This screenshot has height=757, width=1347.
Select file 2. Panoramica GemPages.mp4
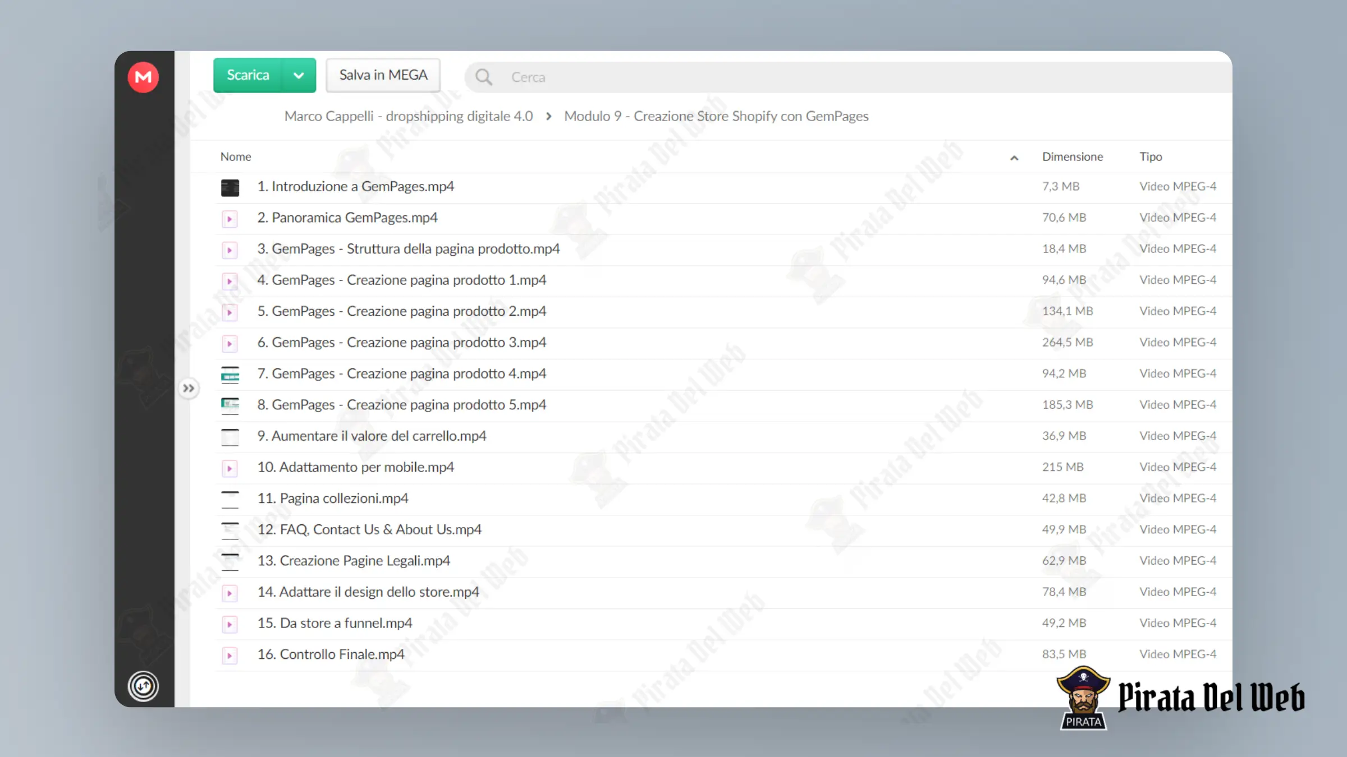click(347, 218)
